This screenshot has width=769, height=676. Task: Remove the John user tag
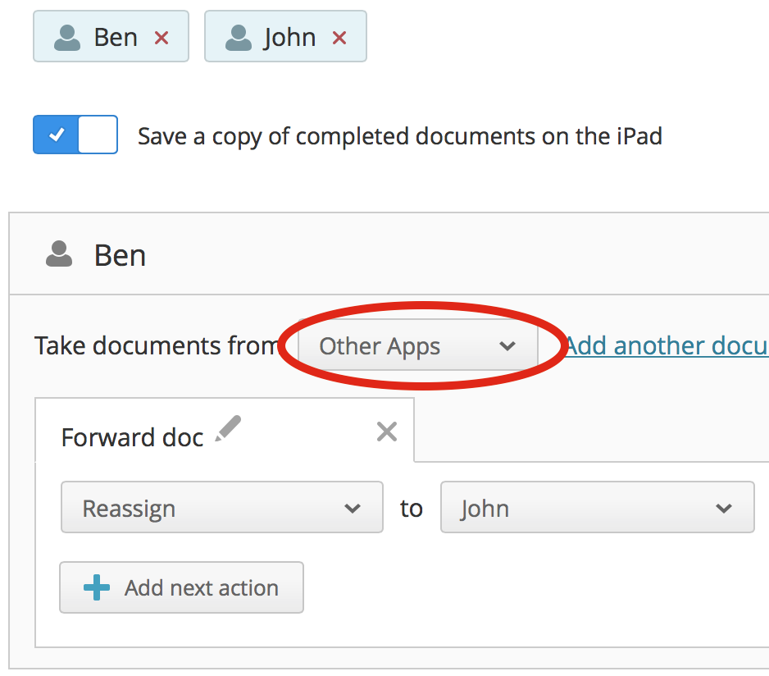pos(339,38)
